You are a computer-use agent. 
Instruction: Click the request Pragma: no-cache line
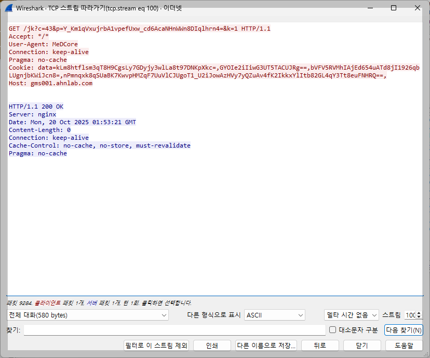[38, 60]
